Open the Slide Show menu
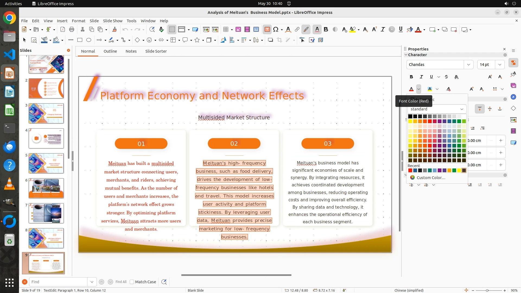The width and height of the screenshot is (521, 293). click(113, 21)
